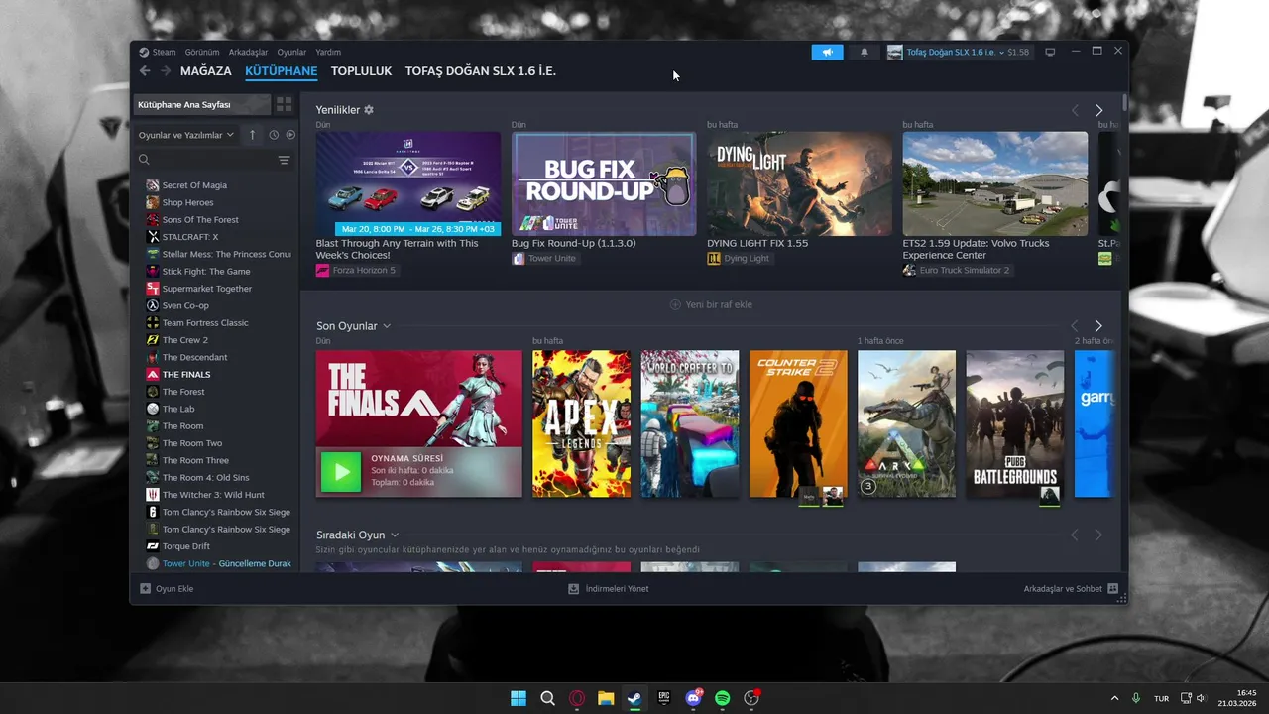Image resolution: width=1269 pixels, height=714 pixels.
Task: Expand the Son Oyunlar shelf dropdown
Action: [x=387, y=326]
